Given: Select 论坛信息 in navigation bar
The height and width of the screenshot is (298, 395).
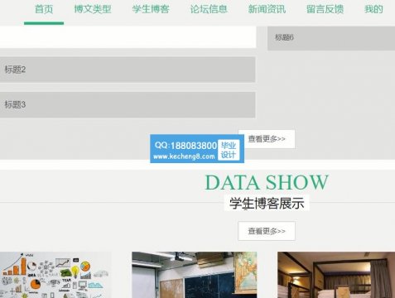Looking at the screenshot, I should pyautogui.click(x=209, y=9).
